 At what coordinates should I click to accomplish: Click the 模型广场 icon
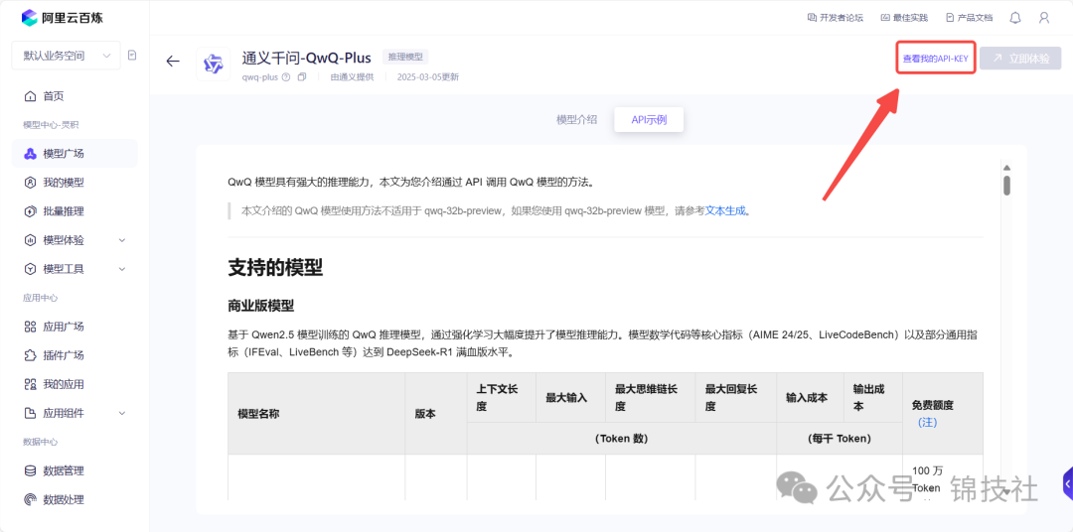[30, 154]
